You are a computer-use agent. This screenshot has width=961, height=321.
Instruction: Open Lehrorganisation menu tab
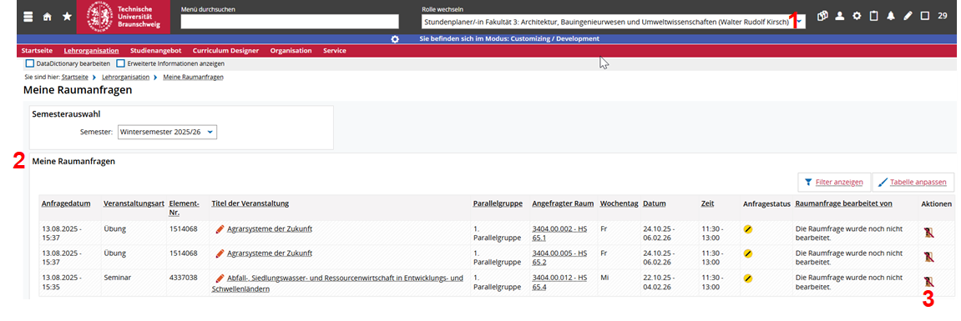(x=91, y=51)
